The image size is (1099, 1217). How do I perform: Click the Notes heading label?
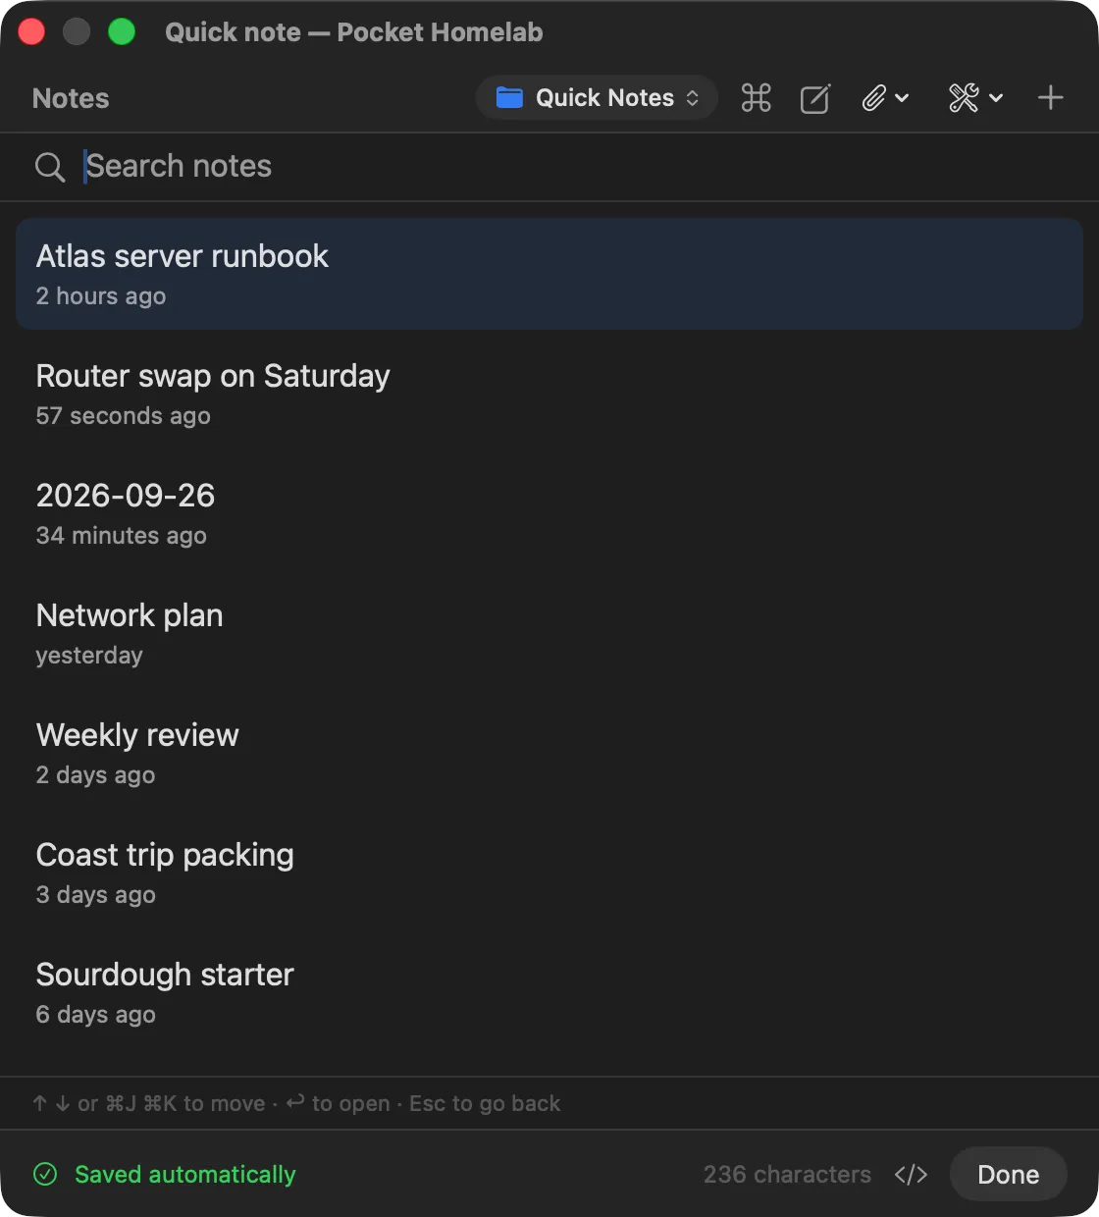point(71,98)
